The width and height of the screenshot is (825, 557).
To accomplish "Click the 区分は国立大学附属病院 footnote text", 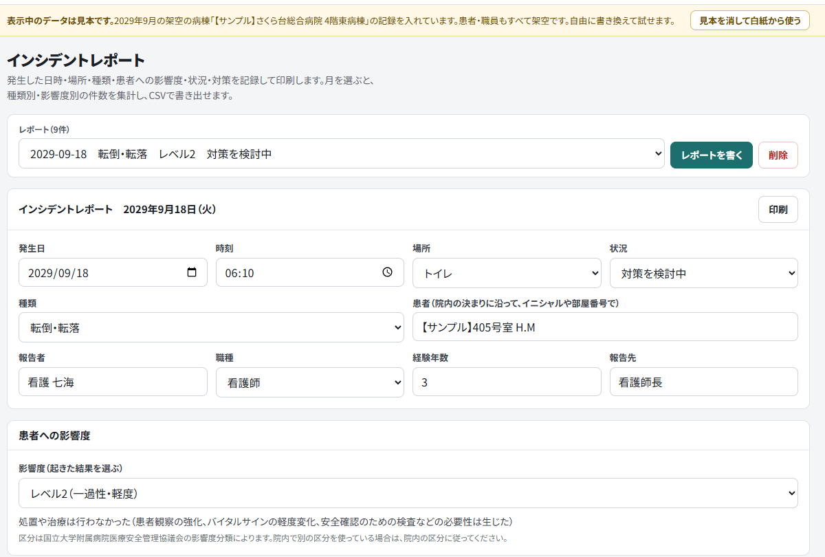I will [x=263, y=538].
